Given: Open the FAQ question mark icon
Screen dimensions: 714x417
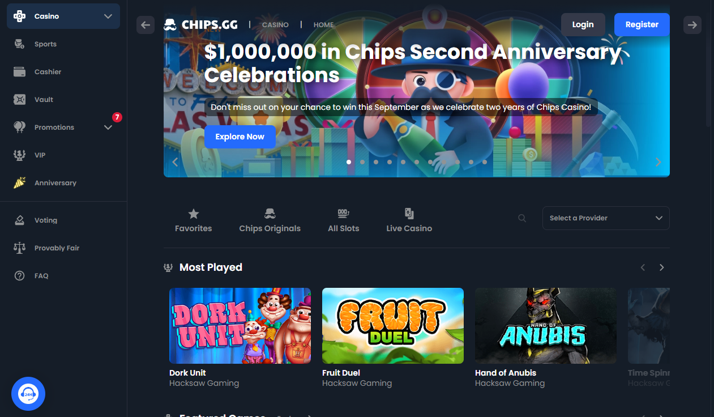Looking at the screenshot, I should tap(19, 276).
